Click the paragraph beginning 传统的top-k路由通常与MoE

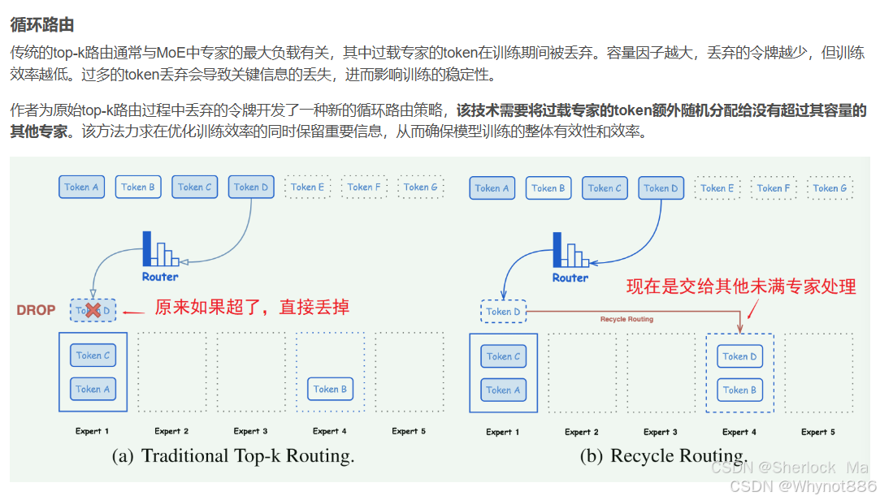pyautogui.click(x=438, y=63)
